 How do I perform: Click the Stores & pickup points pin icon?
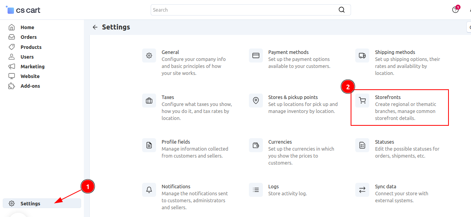pos(256,101)
